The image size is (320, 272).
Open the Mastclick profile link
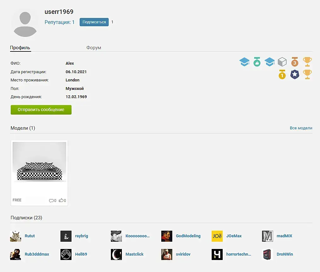tap(134, 254)
